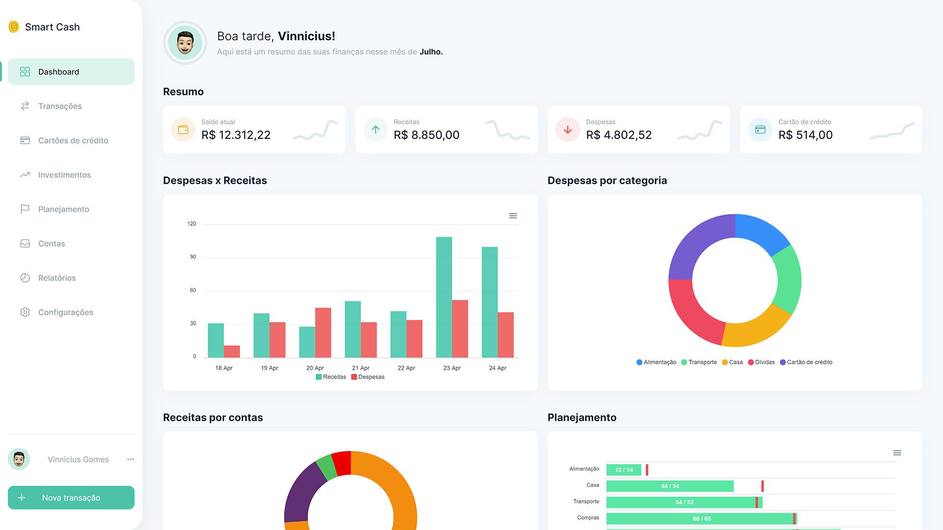The image size is (943, 530).
Task: Toggle Alimentação in the donut legend
Action: click(656, 362)
